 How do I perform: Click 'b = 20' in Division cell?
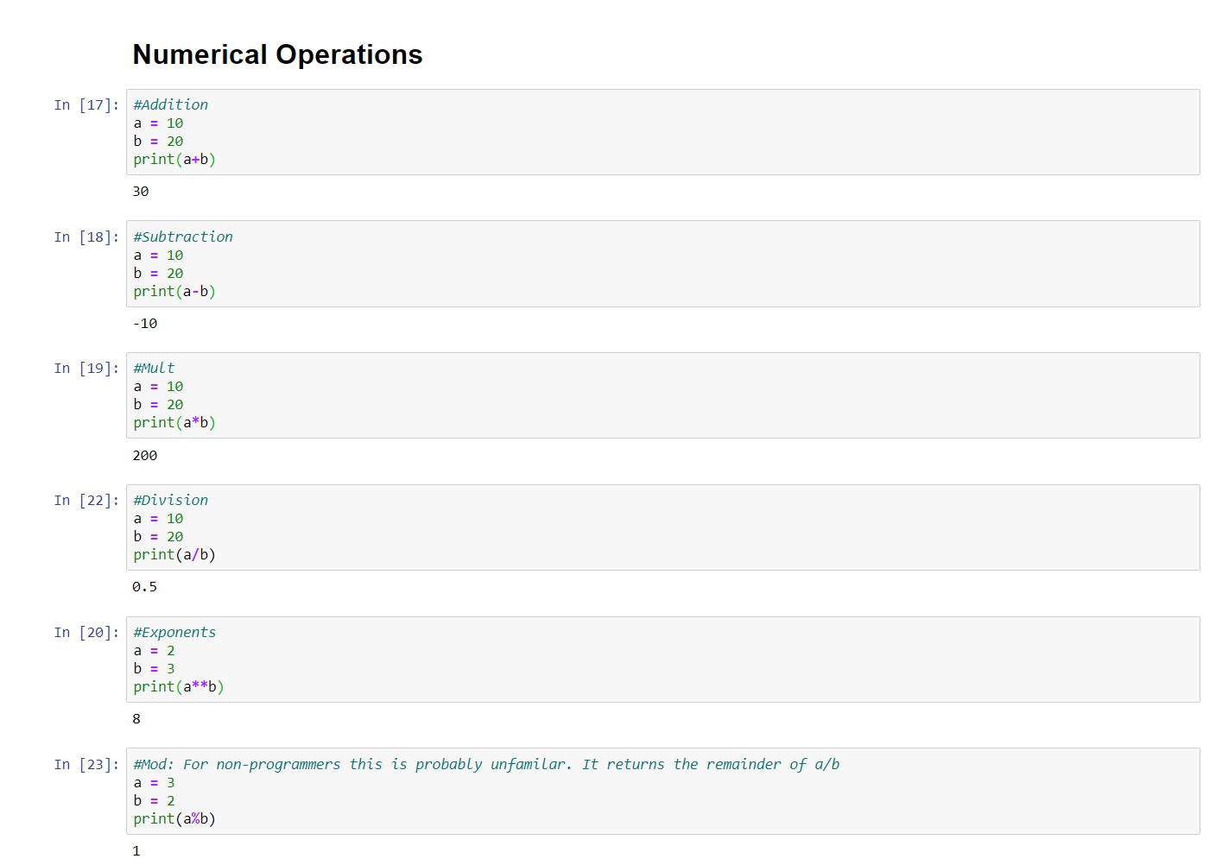pyautogui.click(x=159, y=537)
